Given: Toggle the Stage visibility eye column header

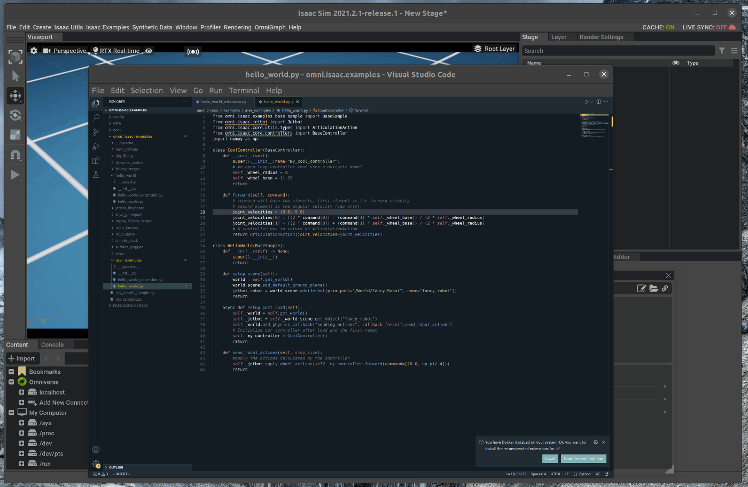Looking at the screenshot, I should [676, 63].
